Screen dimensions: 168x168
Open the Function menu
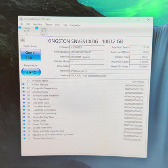[38, 24]
